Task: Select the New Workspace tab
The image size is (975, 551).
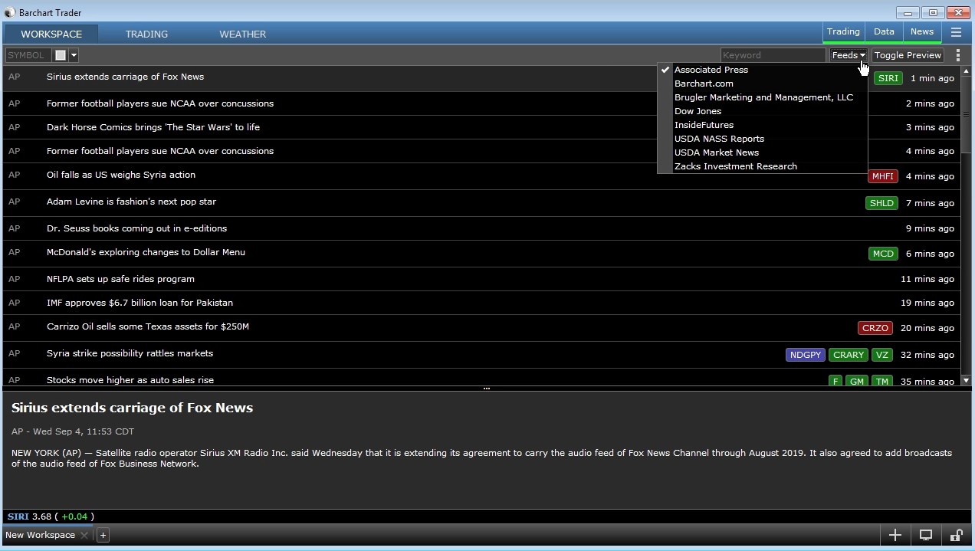Action: pyautogui.click(x=40, y=535)
